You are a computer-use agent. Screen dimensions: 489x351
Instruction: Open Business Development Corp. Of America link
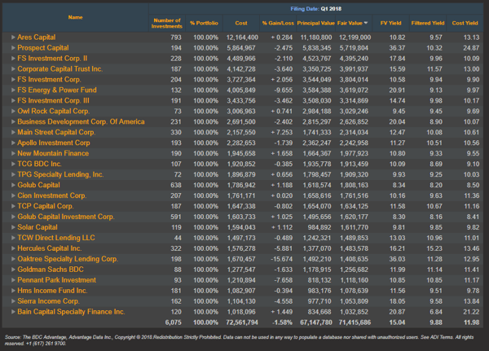[x=81, y=122]
